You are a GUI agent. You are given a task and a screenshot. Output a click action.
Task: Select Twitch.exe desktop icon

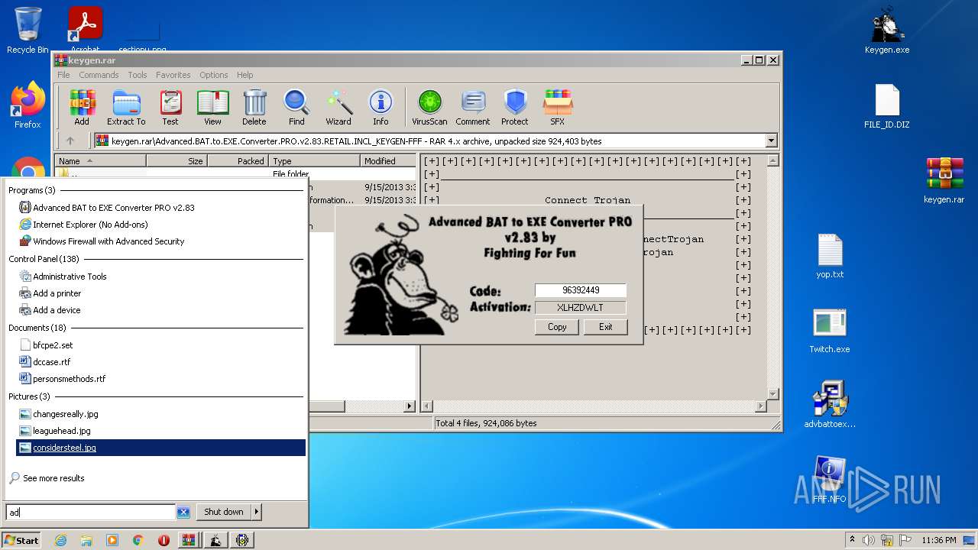pyautogui.click(x=830, y=331)
